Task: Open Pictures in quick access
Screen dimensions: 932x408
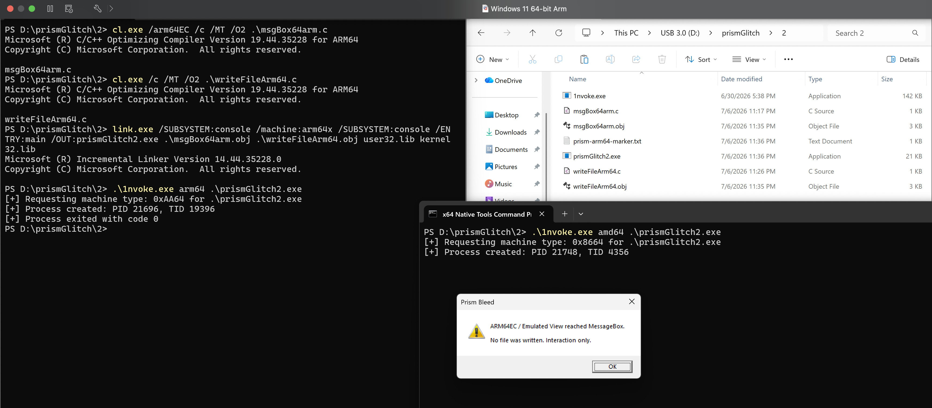Action: click(501, 167)
